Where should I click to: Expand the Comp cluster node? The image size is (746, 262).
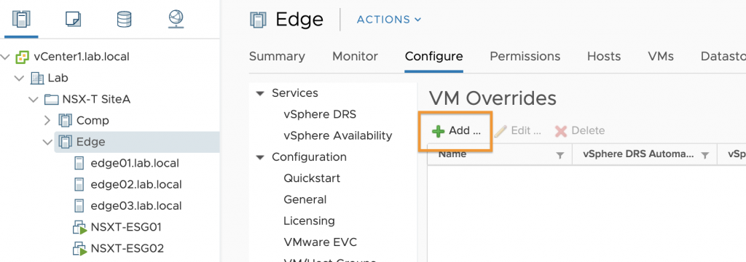[47, 120]
